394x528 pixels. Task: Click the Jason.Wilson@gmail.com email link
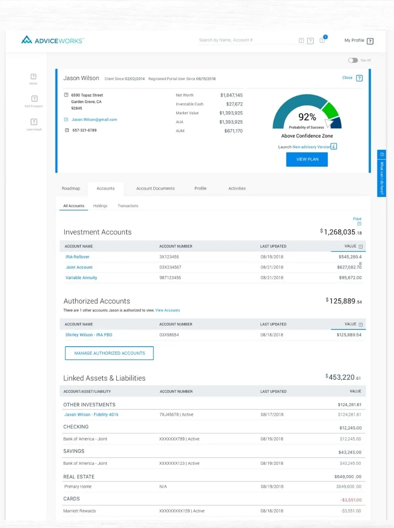94,120
